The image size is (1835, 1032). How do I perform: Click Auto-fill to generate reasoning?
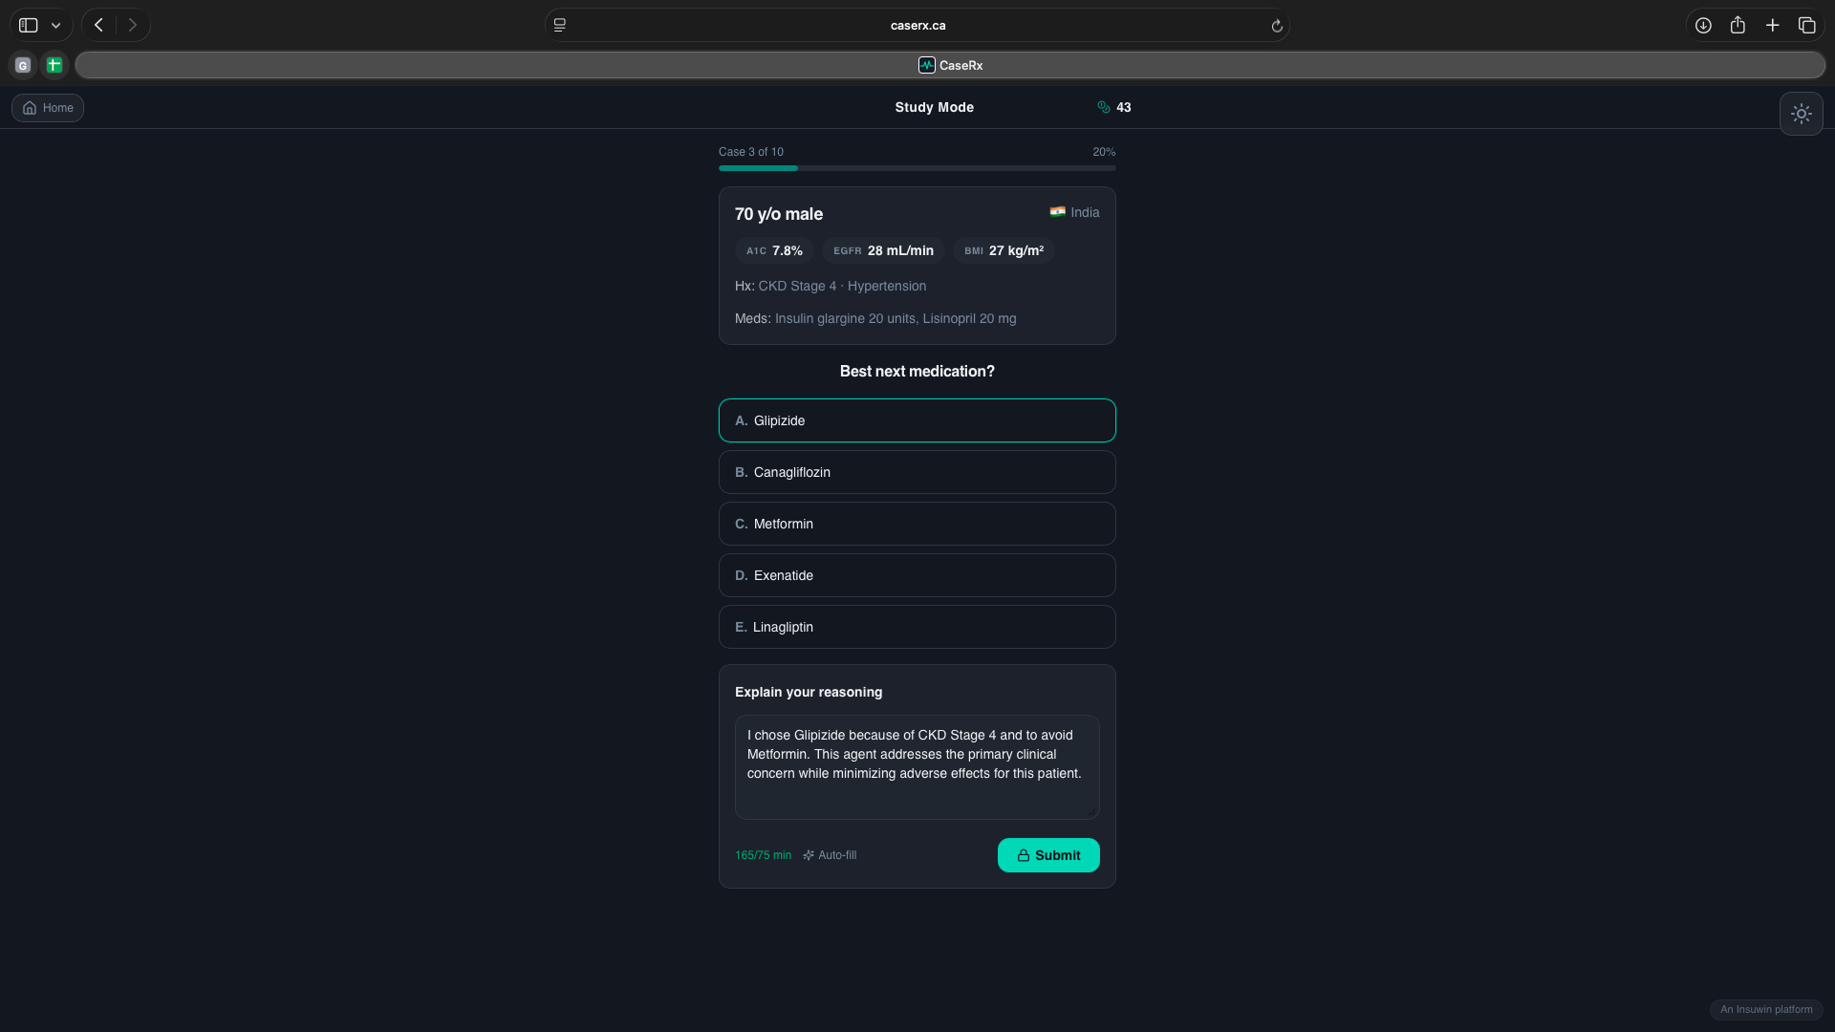pyautogui.click(x=830, y=855)
